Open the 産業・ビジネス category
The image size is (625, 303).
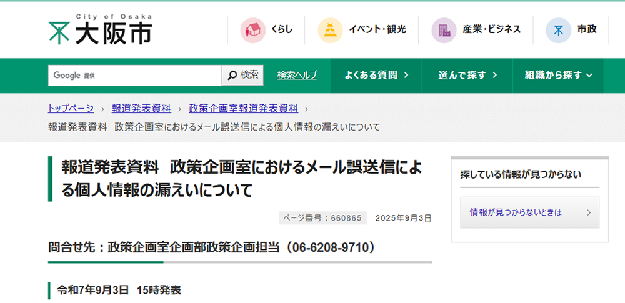coord(476,30)
